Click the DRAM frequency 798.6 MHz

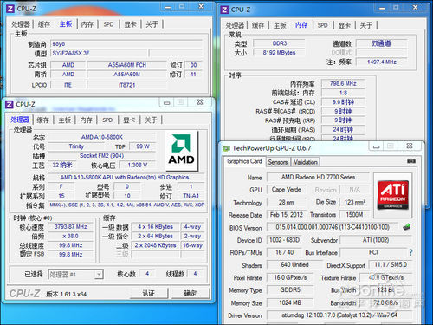click(343, 83)
